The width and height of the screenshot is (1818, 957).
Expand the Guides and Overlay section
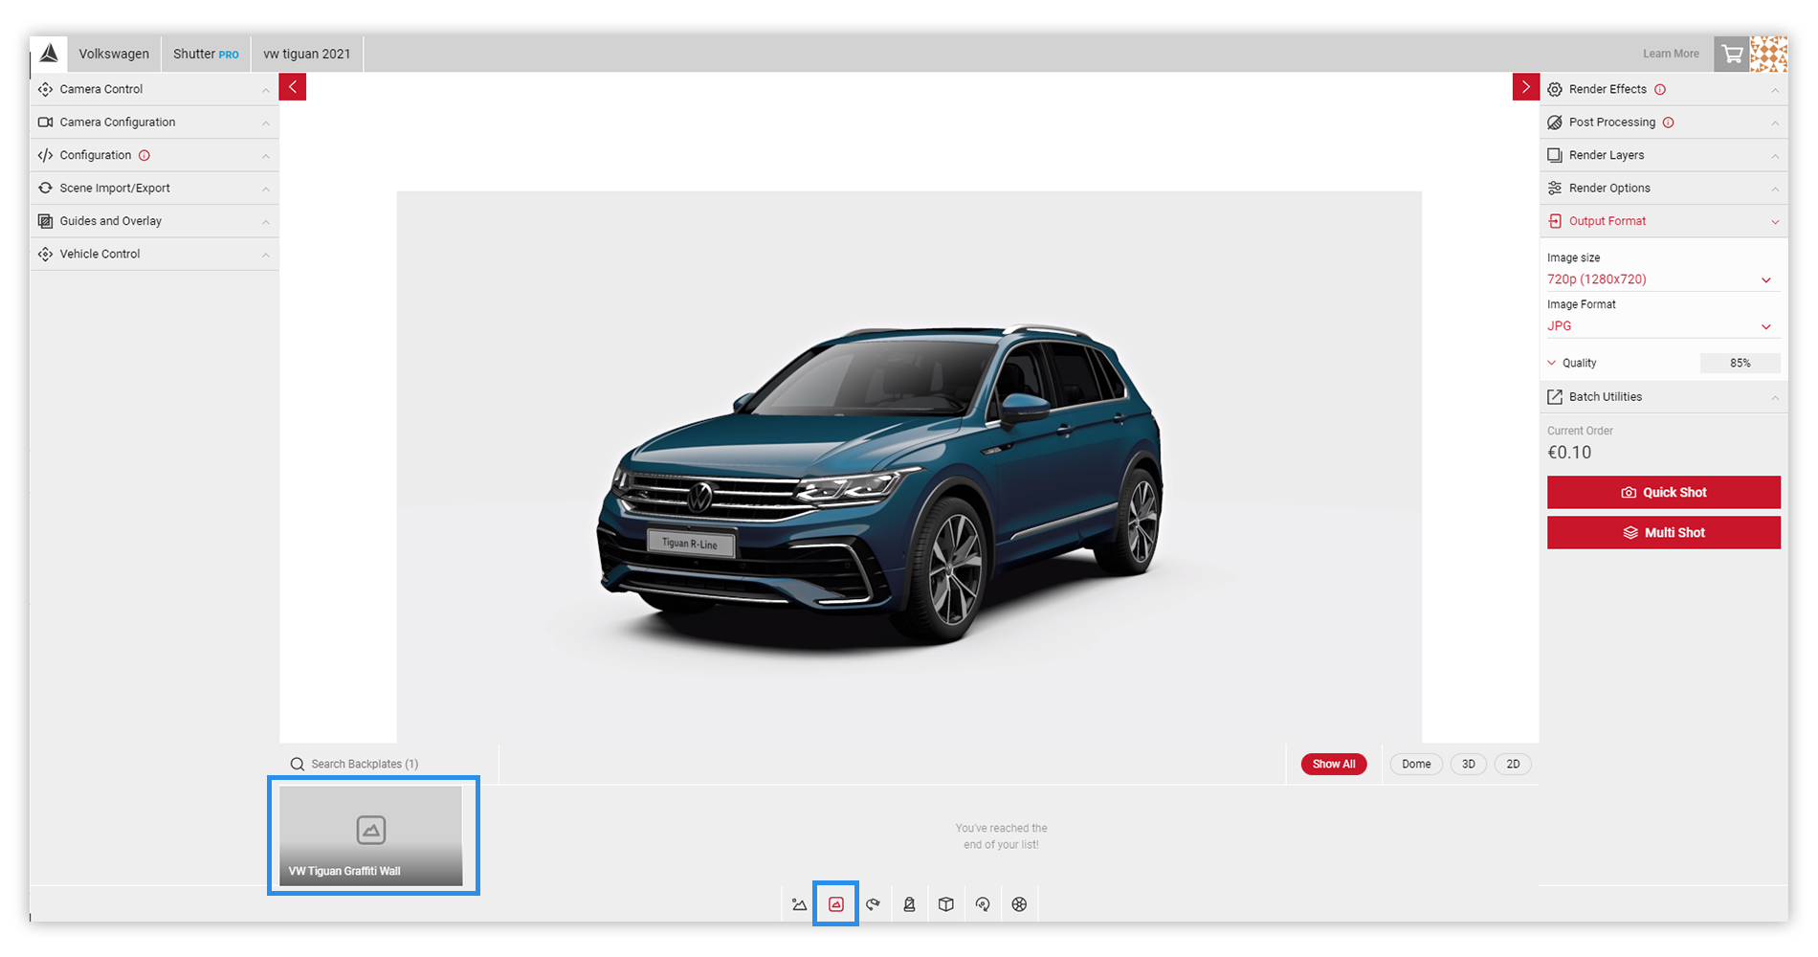click(x=154, y=221)
